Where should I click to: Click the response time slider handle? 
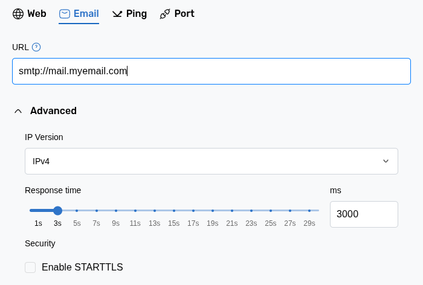(x=57, y=211)
